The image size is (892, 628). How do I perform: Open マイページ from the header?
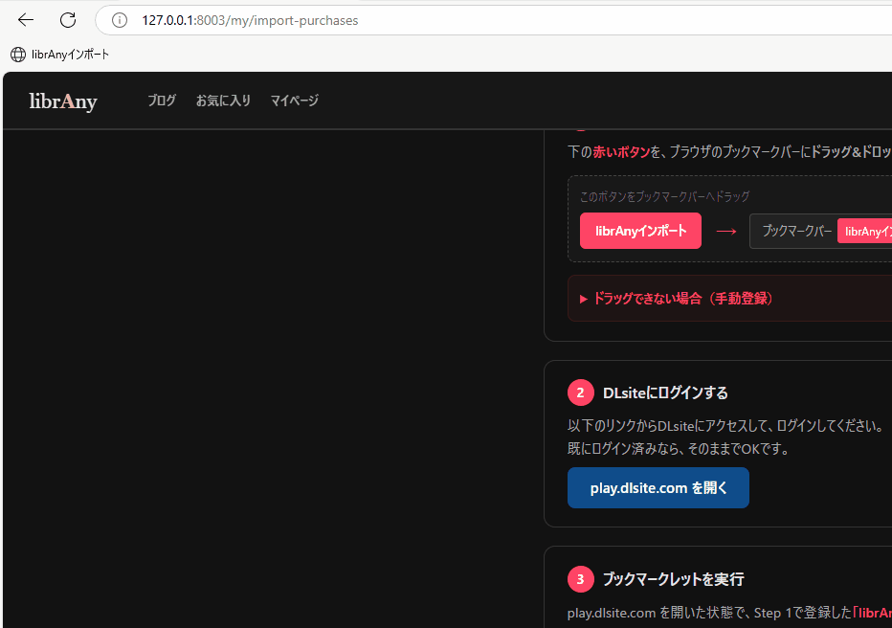pos(294,100)
